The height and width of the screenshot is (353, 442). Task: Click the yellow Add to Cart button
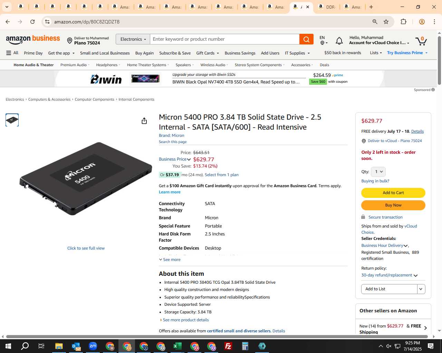tap(393, 193)
